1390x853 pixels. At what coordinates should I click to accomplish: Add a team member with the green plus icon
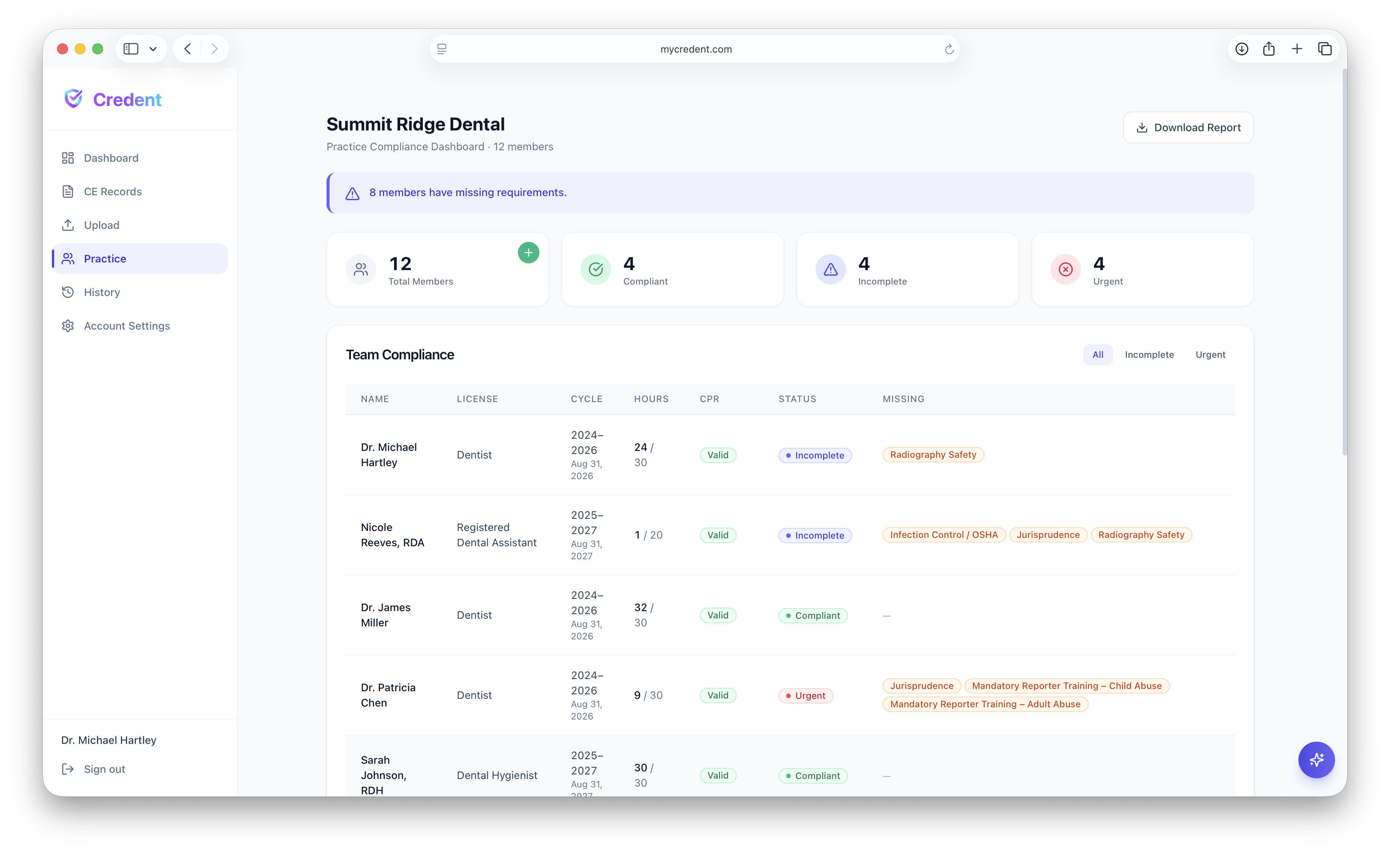tap(528, 252)
